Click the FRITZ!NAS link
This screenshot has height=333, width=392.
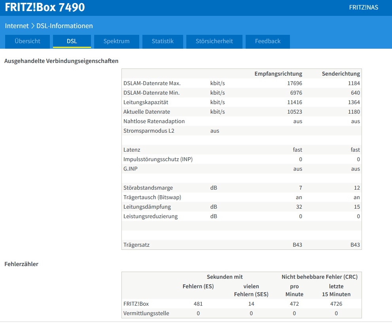click(364, 8)
